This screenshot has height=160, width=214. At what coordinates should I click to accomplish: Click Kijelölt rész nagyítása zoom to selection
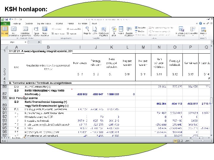click(104, 31)
